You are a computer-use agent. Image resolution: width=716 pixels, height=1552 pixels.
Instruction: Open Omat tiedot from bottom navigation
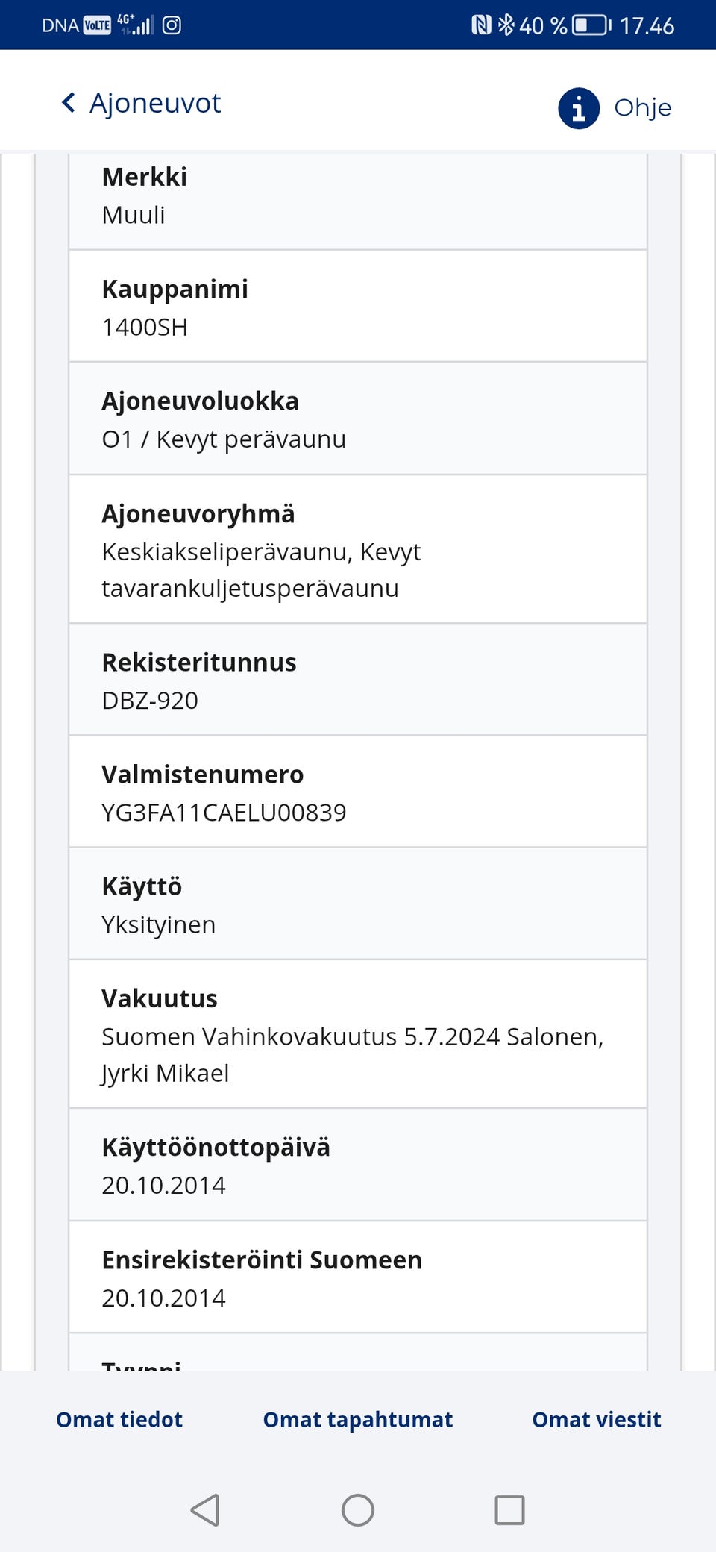point(118,1419)
